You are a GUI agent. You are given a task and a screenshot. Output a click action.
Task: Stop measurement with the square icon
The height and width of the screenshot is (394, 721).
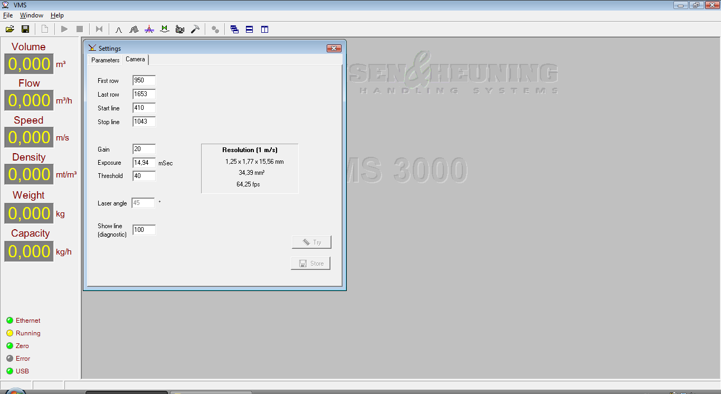(x=80, y=30)
